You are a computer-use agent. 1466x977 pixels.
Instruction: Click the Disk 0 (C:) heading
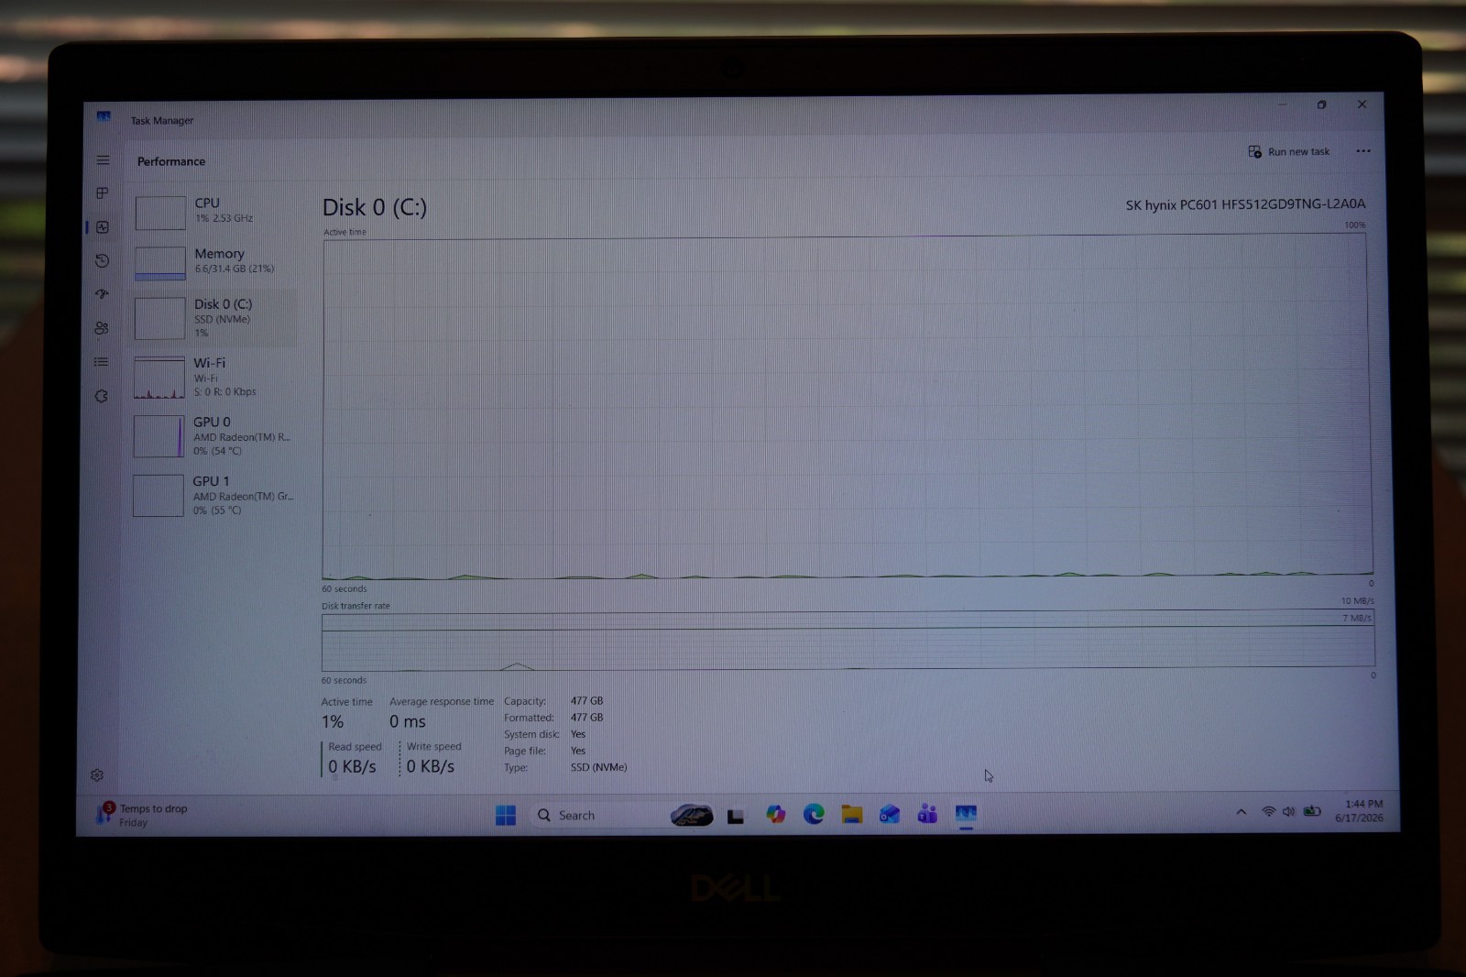pyautogui.click(x=375, y=207)
